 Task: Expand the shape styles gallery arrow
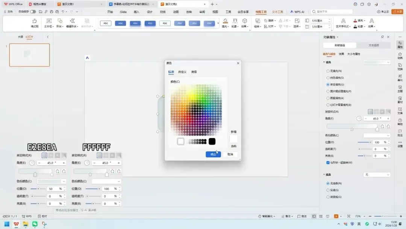[x=218, y=23]
